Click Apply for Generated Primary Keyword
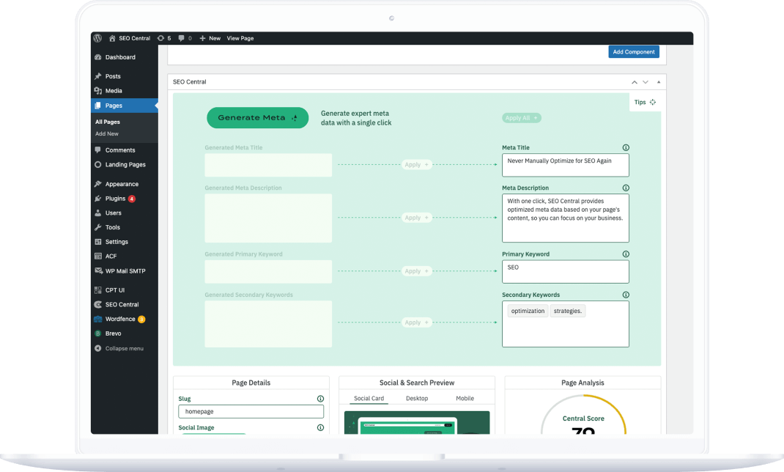 pyautogui.click(x=416, y=271)
